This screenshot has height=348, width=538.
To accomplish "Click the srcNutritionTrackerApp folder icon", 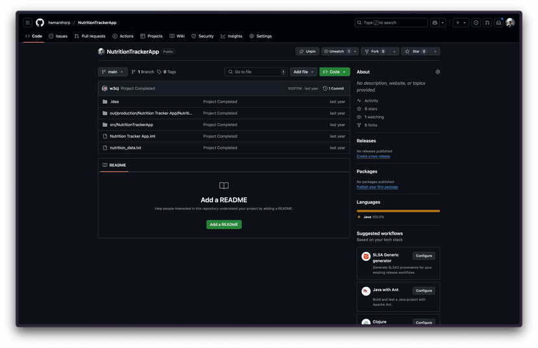I will click(105, 125).
